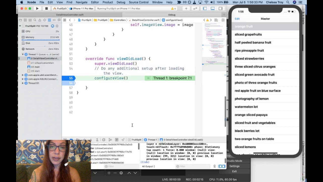This screenshot has width=323, height=182.
Task: Click the OBS Exit button
Action: click(234, 171)
